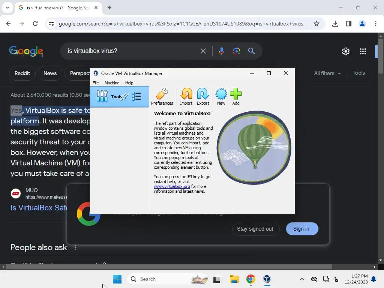Close the Google search tab
The width and height of the screenshot is (384, 288).
coord(96,7)
